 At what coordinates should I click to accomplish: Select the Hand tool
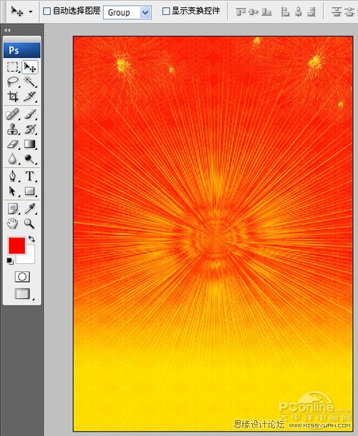coord(13,224)
